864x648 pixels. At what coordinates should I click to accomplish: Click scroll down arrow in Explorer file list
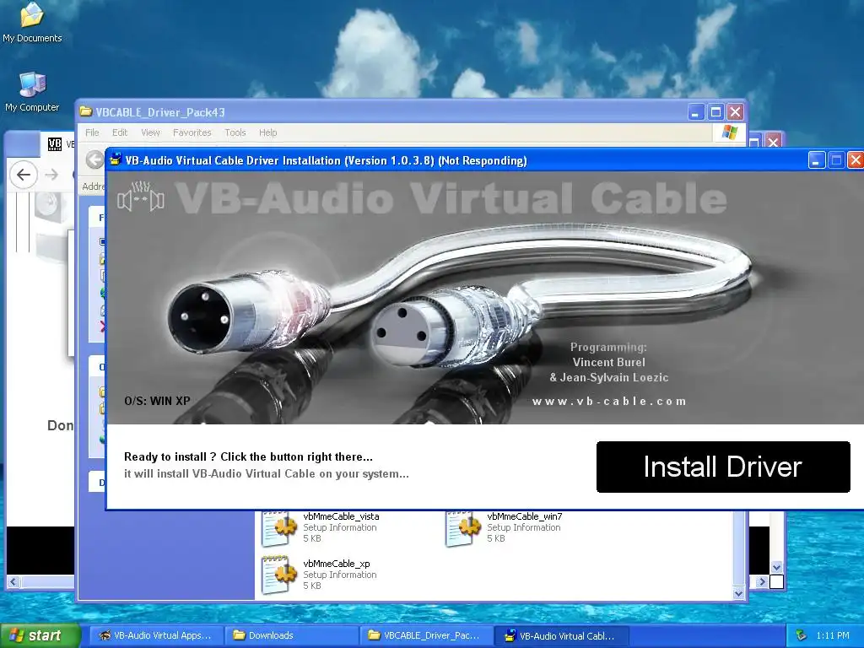coord(739,593)
